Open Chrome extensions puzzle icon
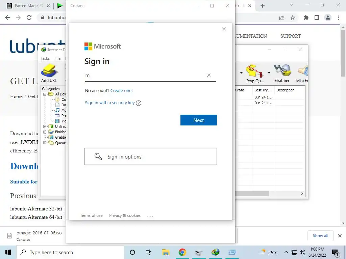 306,18
